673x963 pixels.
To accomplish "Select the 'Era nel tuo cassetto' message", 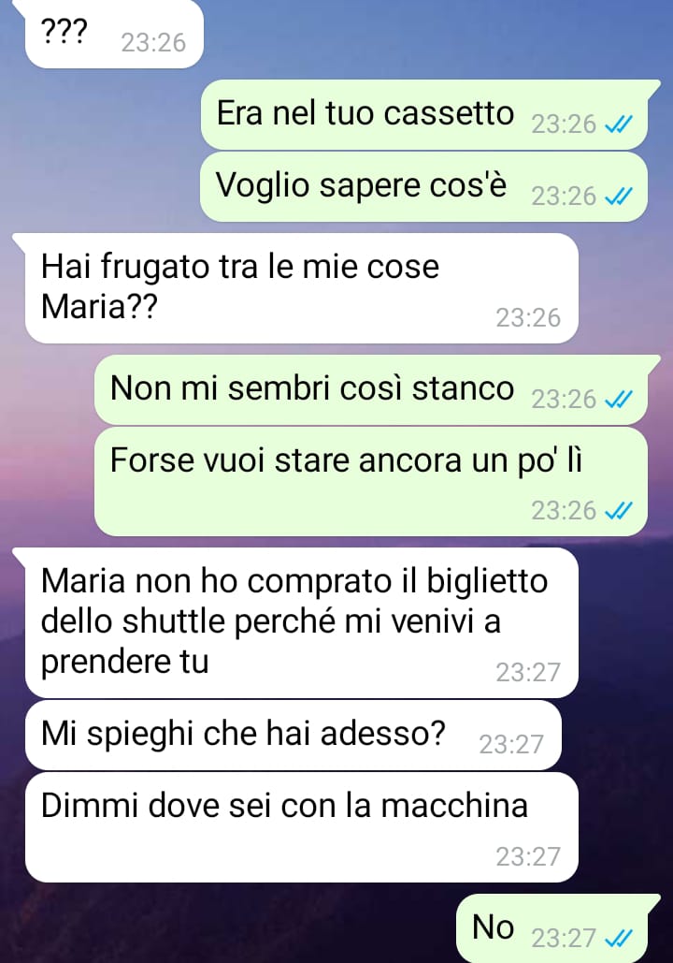I will click(424, 115).
